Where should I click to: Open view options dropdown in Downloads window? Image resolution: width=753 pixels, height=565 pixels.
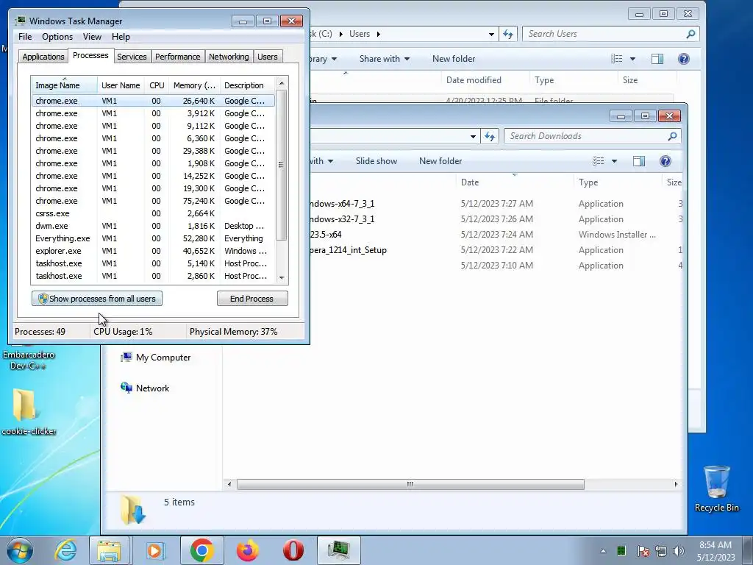614,161
